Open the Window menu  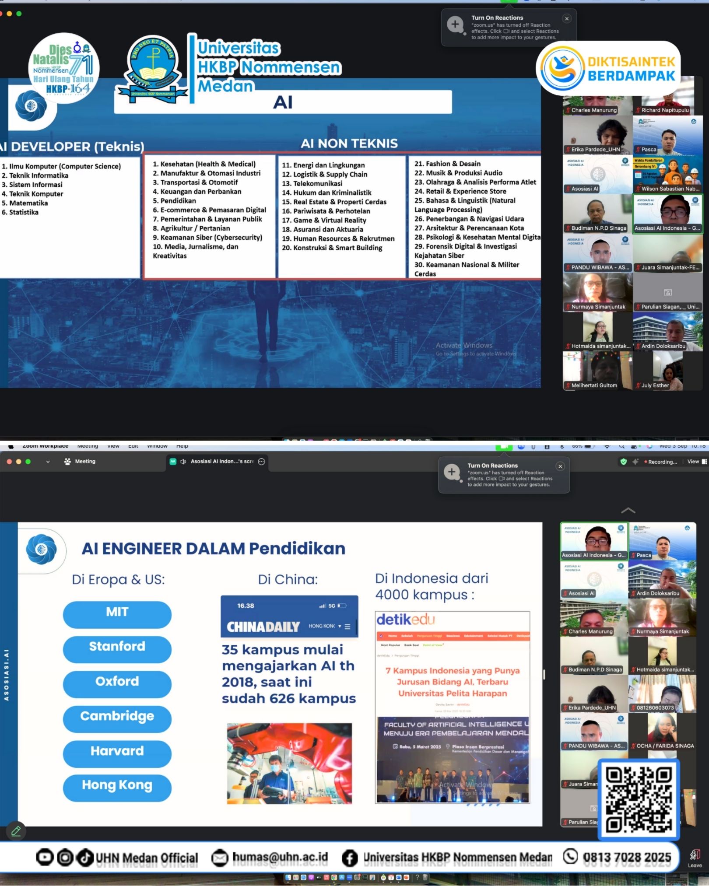(x=157, y=446)
